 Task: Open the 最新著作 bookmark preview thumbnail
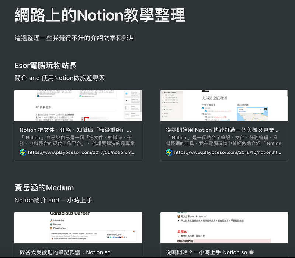click(x=78, y=106)
